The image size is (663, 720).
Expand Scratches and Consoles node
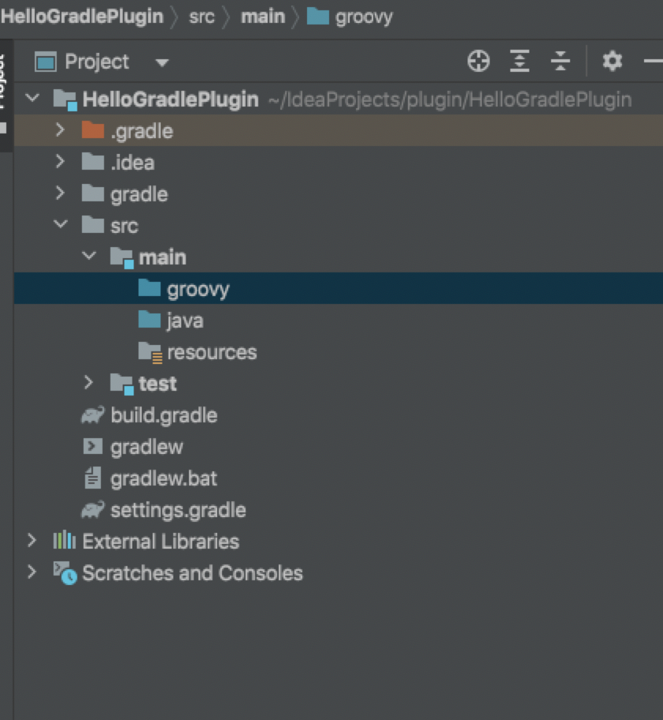tap(32, 572)
